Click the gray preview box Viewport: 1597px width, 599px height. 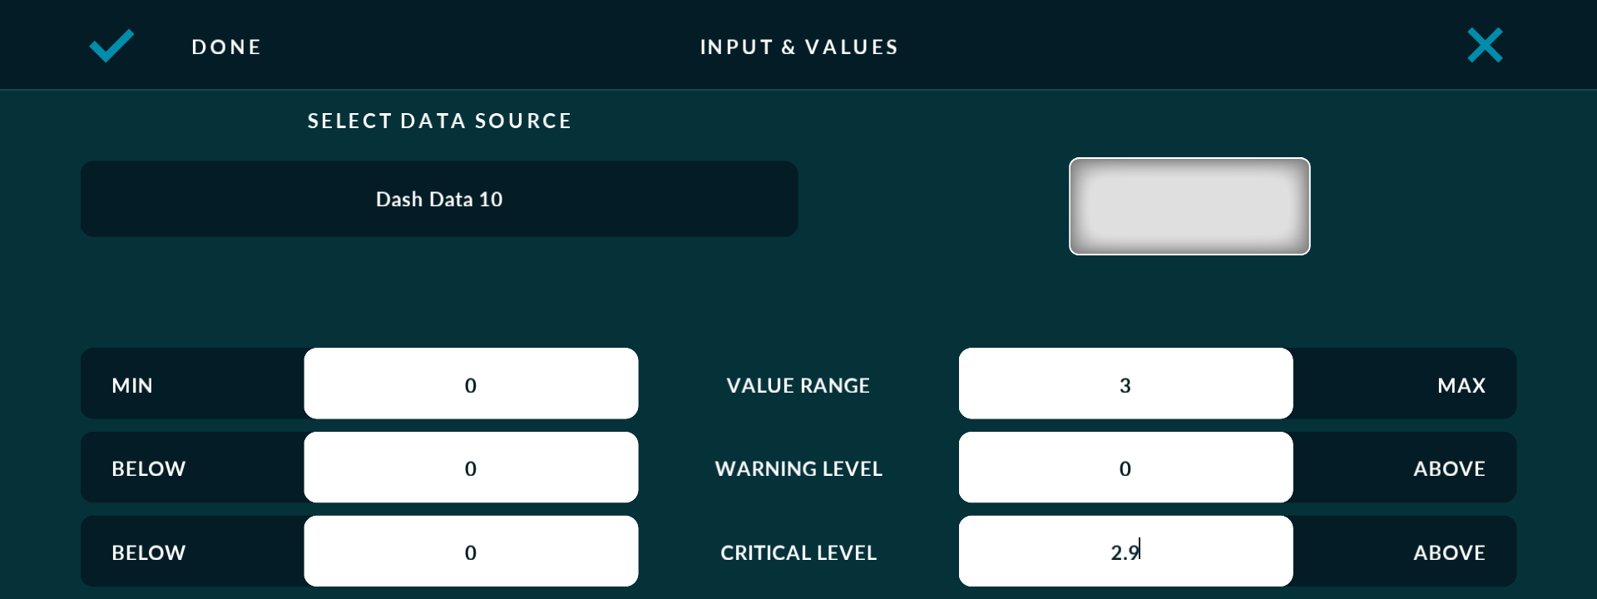(1189, 206)
